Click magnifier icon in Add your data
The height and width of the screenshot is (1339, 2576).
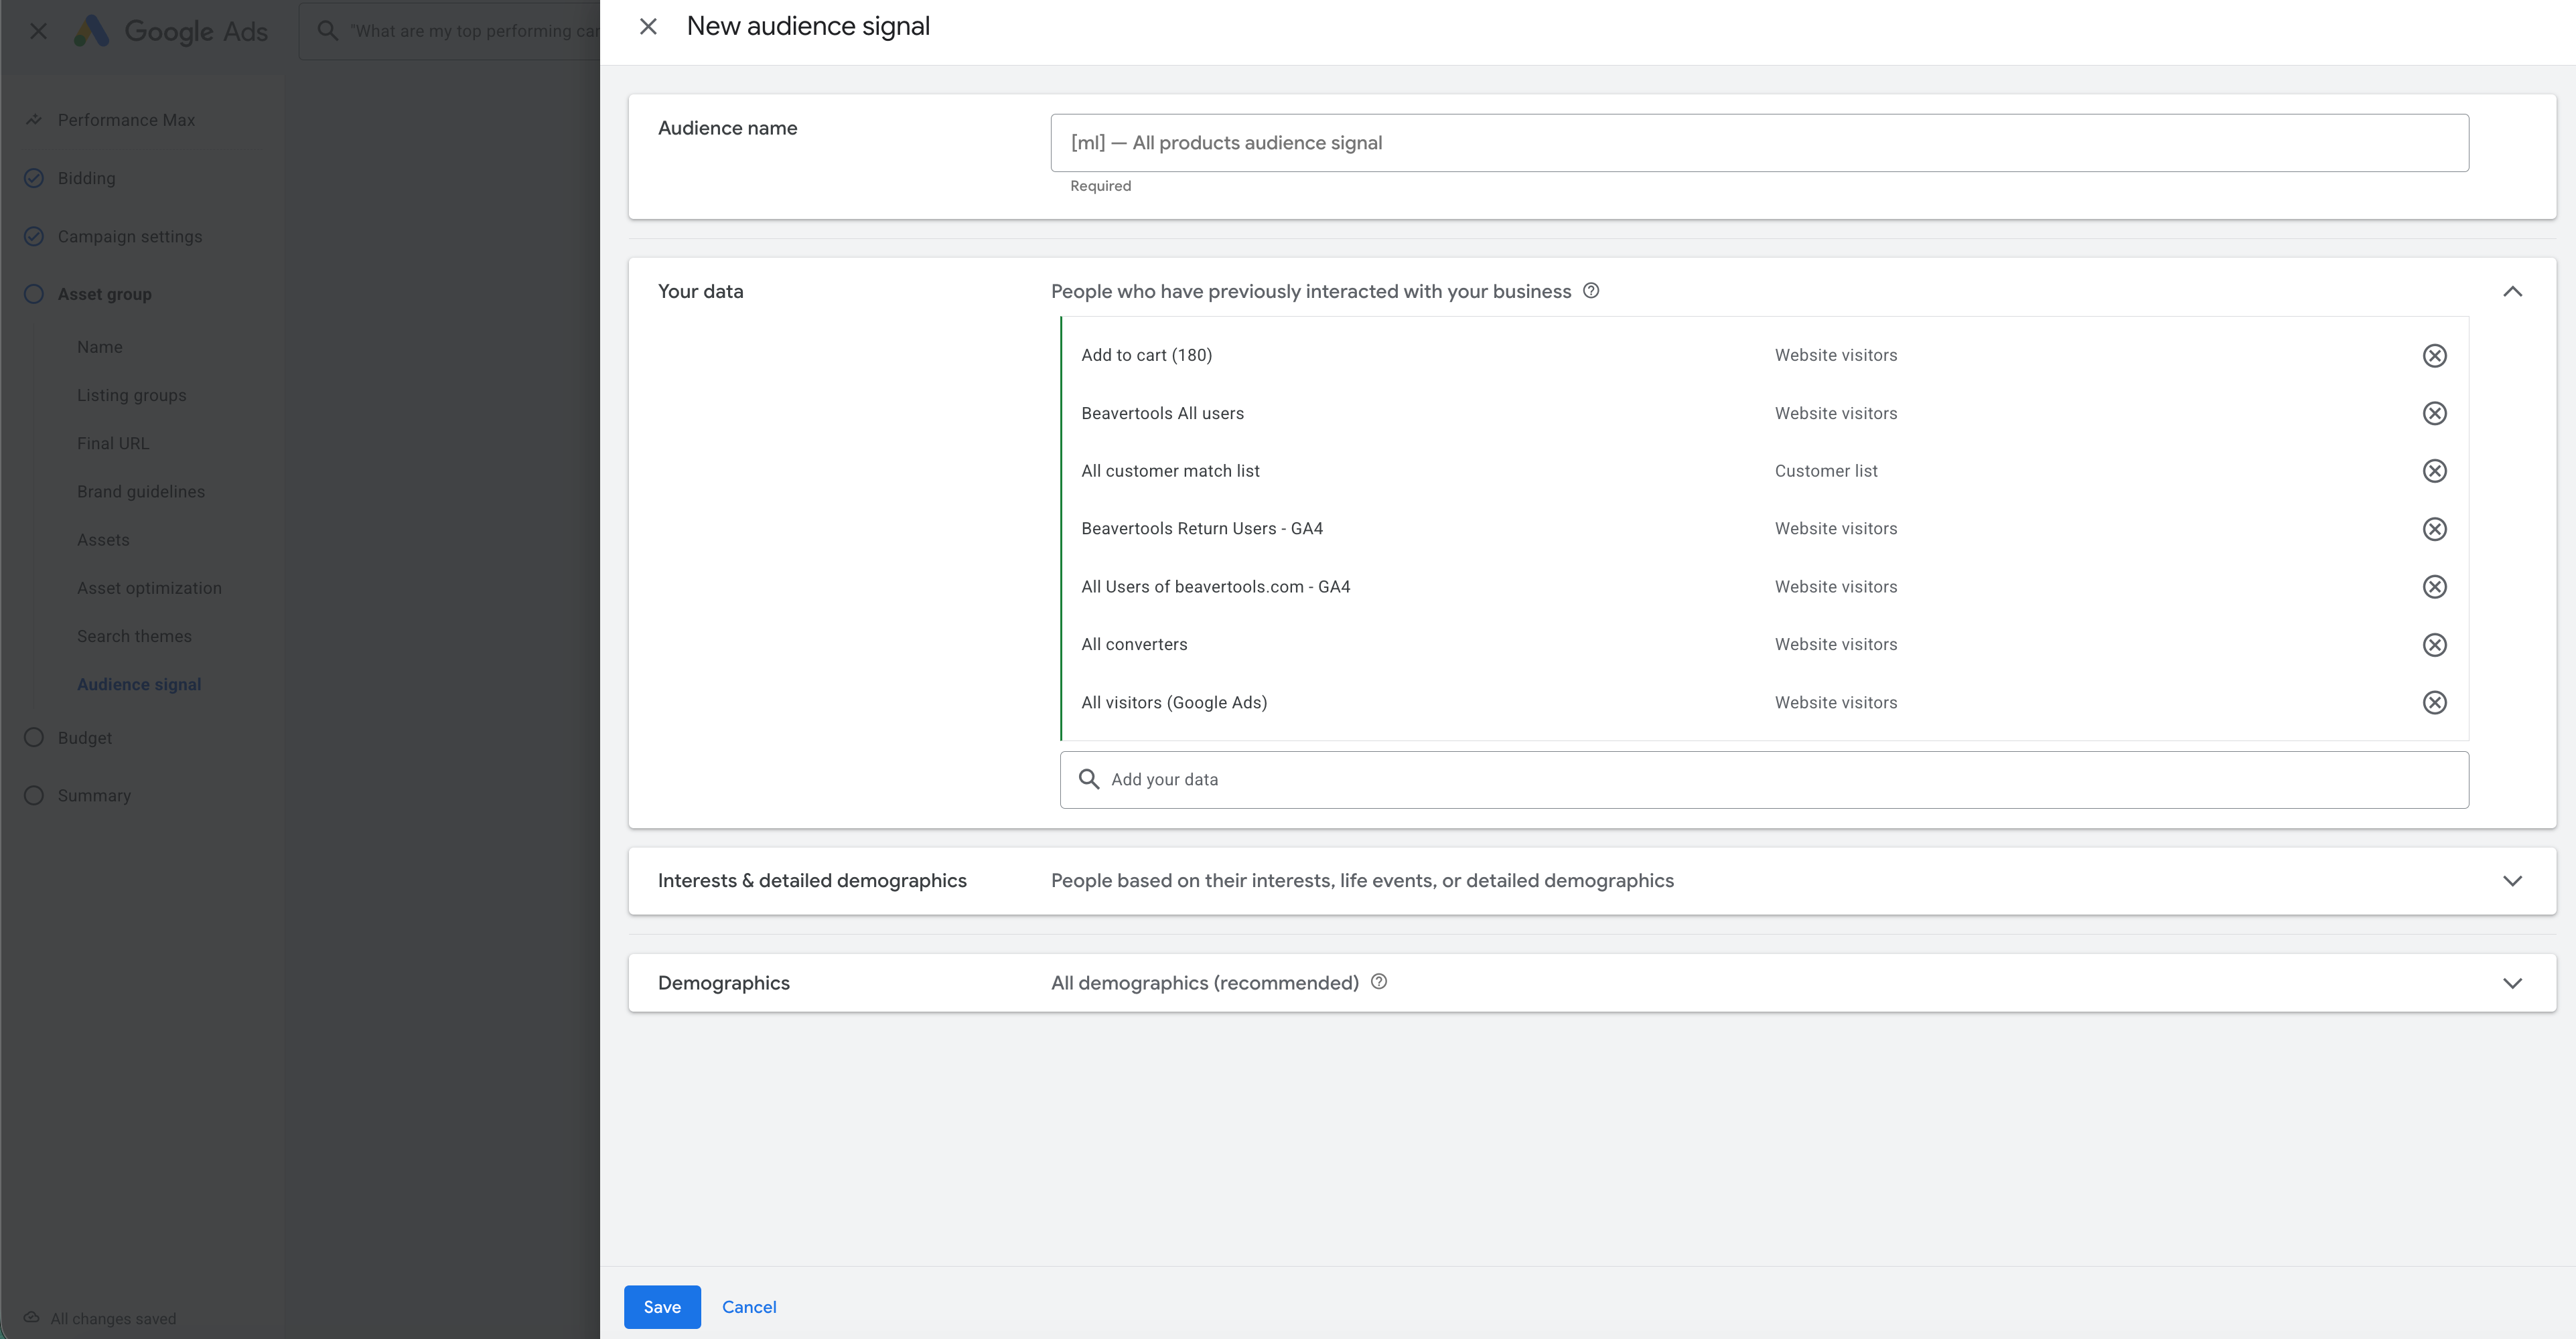click(1089, 779)
